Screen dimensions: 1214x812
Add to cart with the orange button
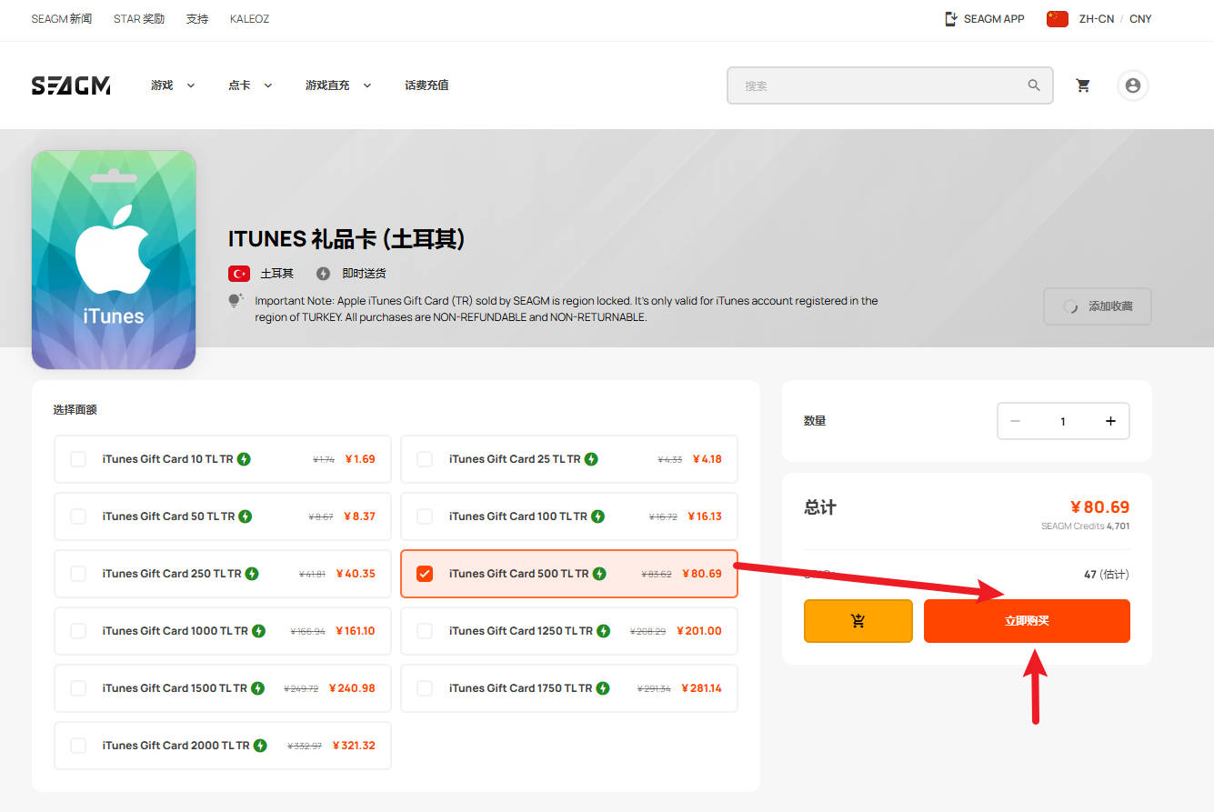(x=858, y=621)
